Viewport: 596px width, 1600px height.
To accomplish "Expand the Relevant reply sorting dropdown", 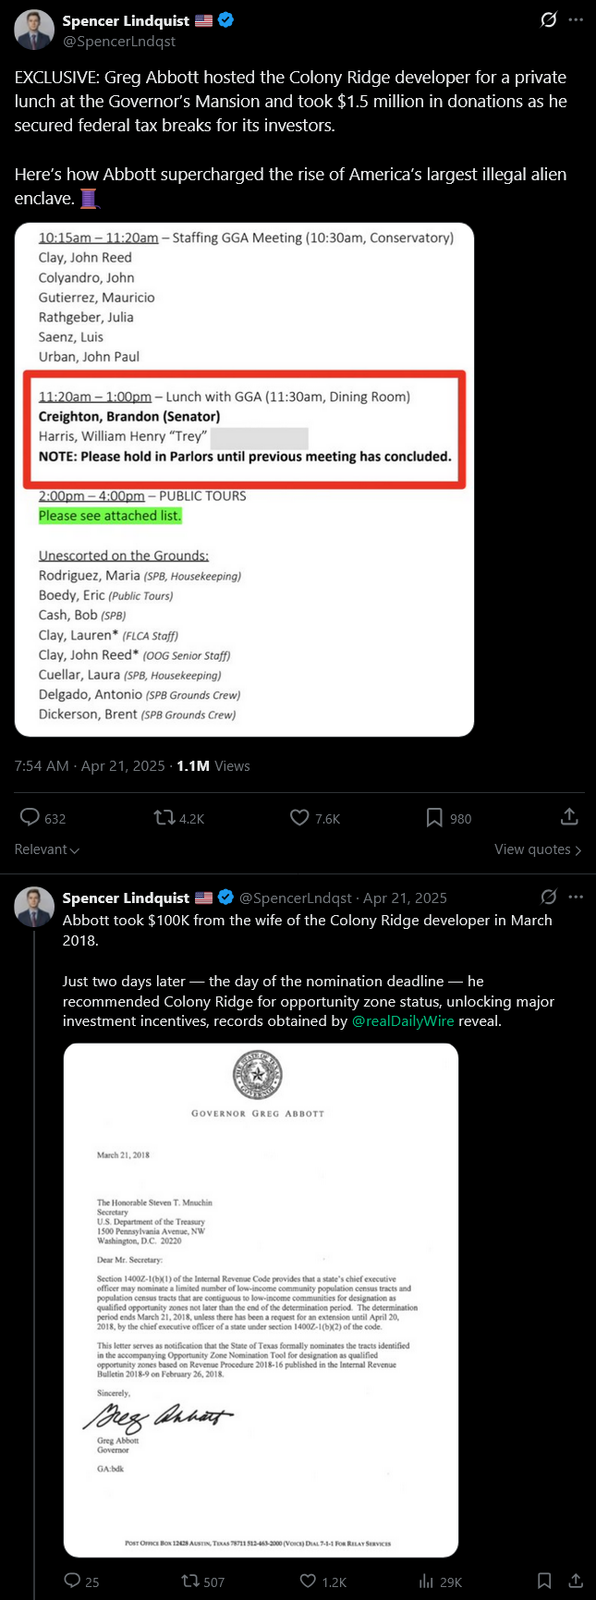I will pyautogui.click(x=47, y=849).
